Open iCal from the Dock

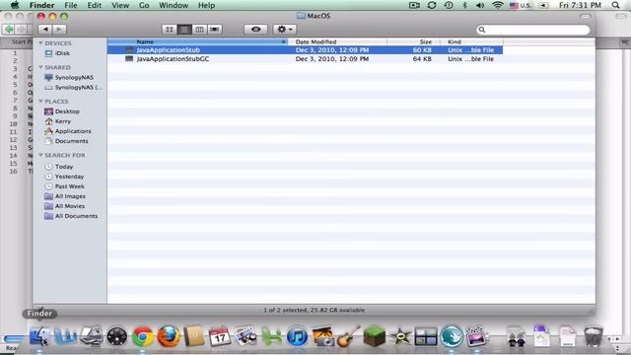click(220, 336)
